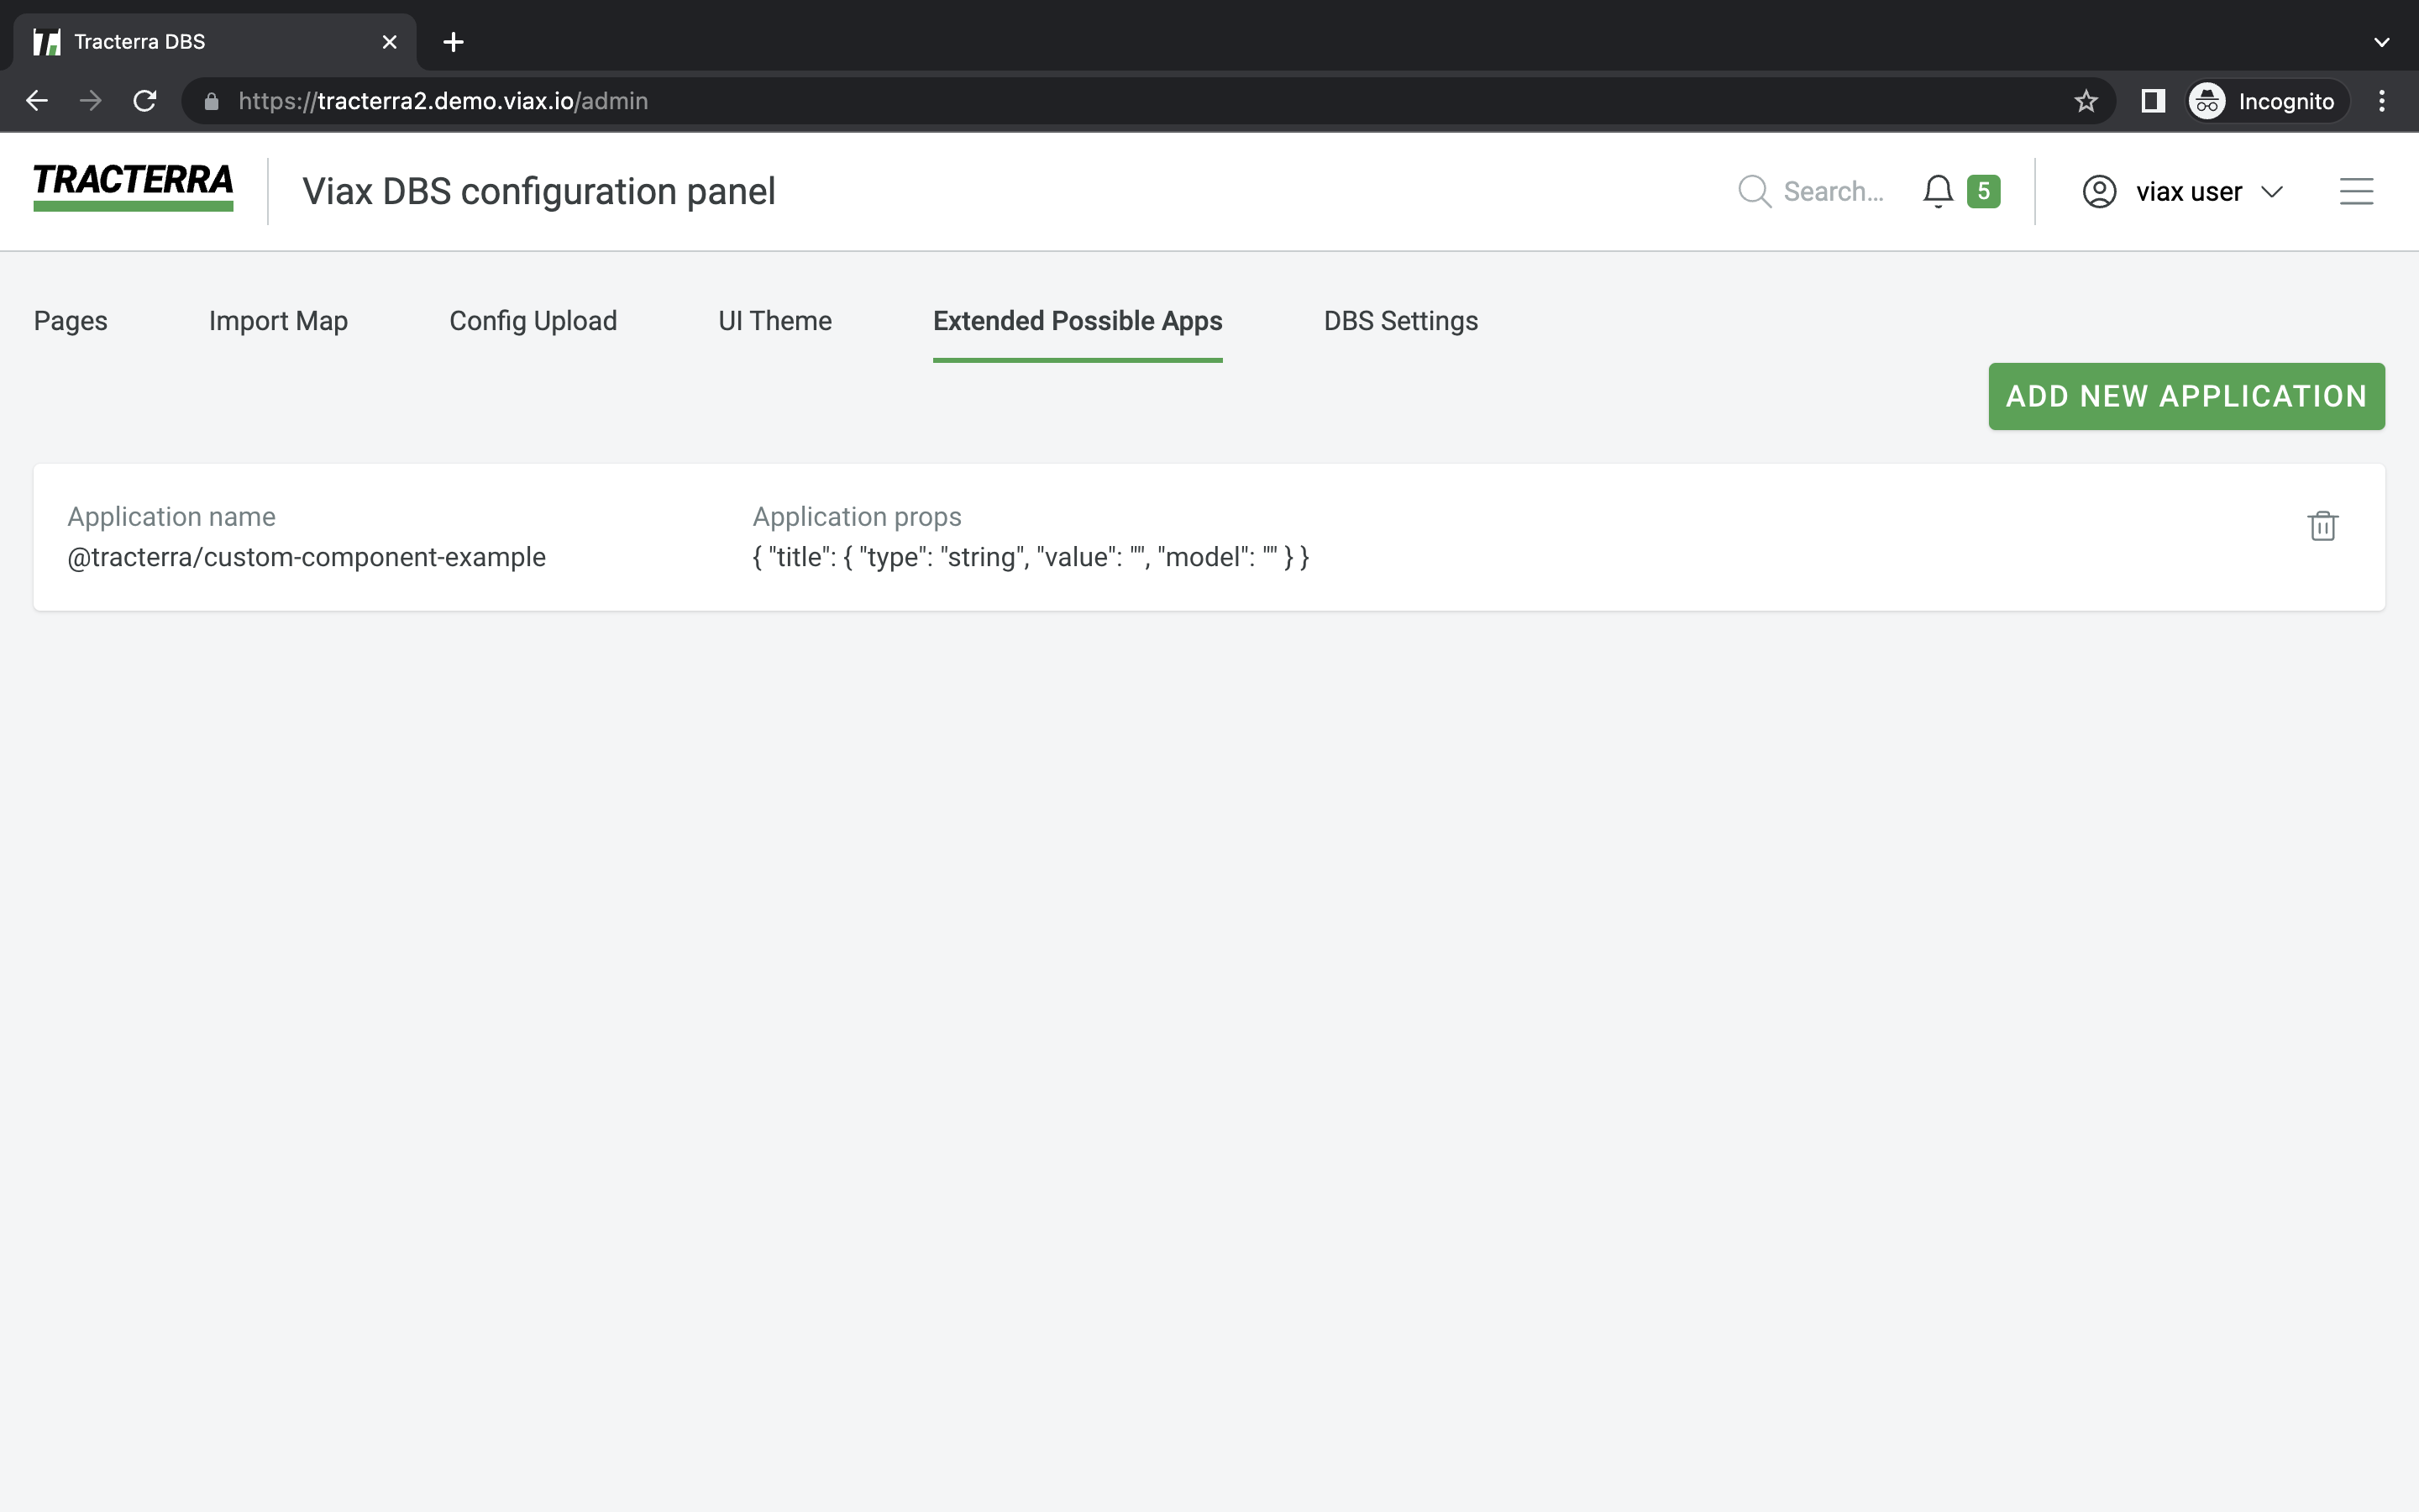Bookmark this page with star icon
This screenshot has width=2419, height=1512.
(2086, 101)
